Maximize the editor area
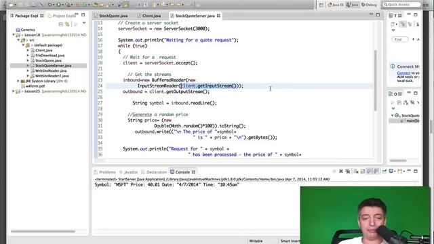This screenshot has width=434, height=244. (378, 15)
